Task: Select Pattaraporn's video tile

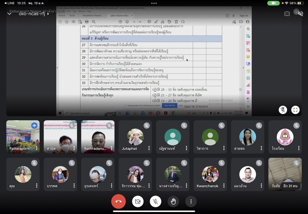Action: [x=23, y=137]
